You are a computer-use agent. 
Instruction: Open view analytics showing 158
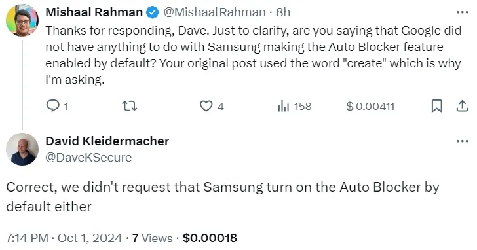[x=294, y=106]
